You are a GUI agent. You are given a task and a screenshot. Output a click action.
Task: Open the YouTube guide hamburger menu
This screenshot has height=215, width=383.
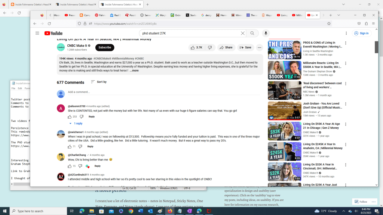point(37,33)
